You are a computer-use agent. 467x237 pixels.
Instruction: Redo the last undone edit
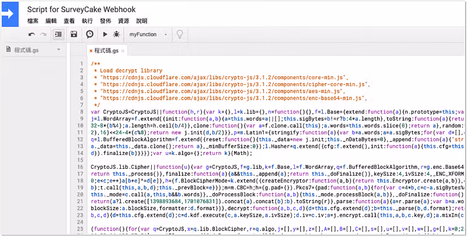tap(43, 34)
